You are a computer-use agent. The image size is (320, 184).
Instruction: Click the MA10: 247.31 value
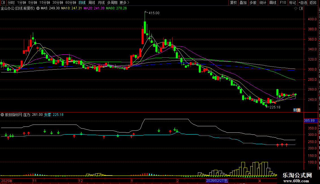coord(71,8)
